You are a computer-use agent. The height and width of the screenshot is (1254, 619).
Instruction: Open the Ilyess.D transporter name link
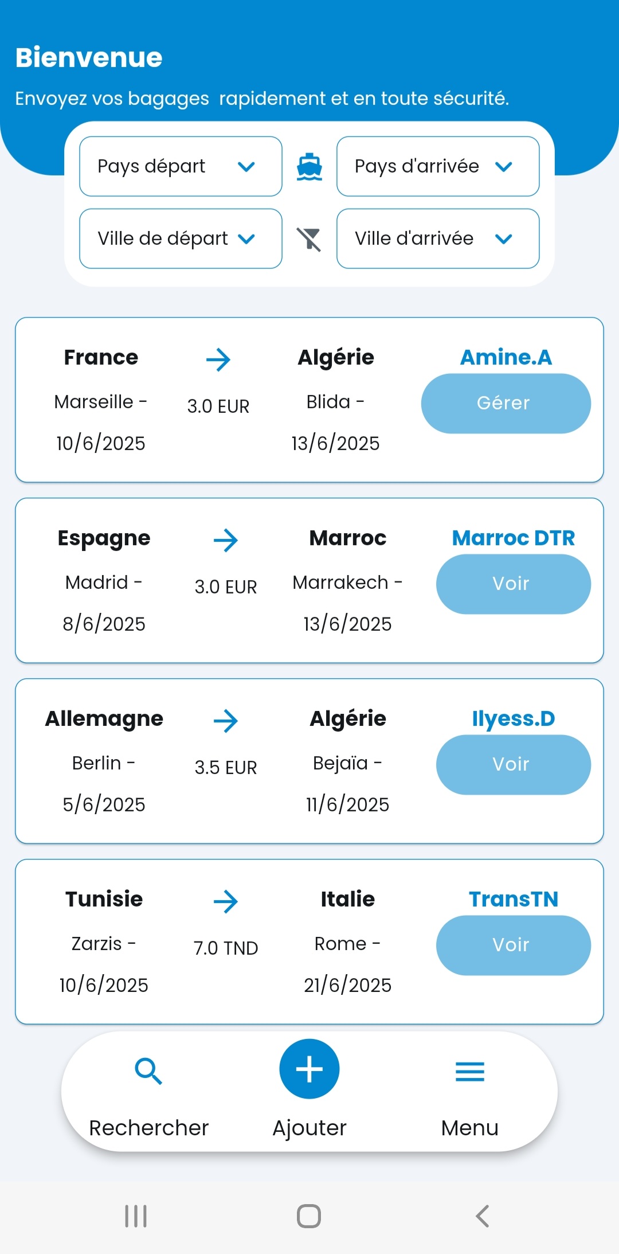[x=514, y=718]
